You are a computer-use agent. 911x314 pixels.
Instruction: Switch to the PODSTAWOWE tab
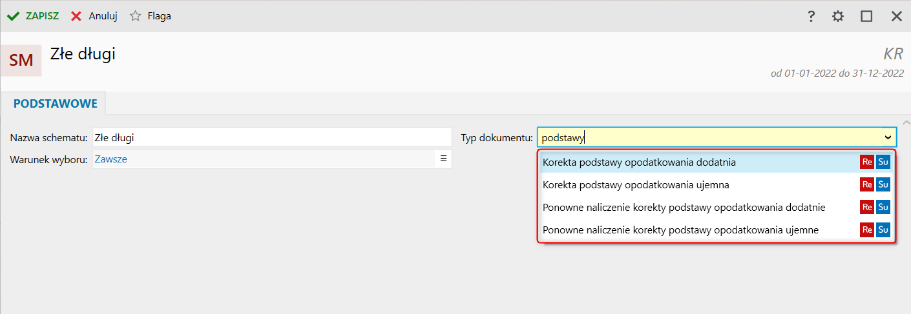click(x=55, y=103)
